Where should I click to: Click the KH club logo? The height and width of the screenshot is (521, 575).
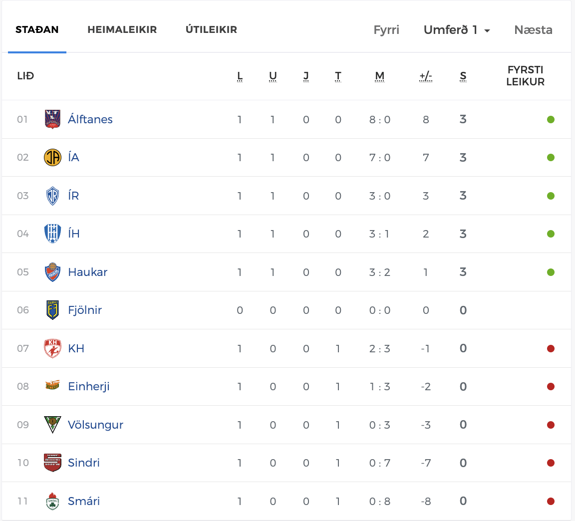pos(52,348)
